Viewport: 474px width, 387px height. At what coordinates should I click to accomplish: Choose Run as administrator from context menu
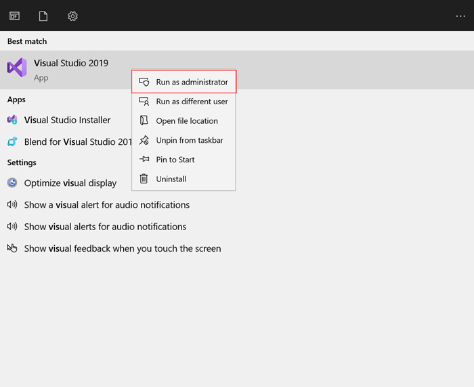pyautogui.click(x=184, y=82)
